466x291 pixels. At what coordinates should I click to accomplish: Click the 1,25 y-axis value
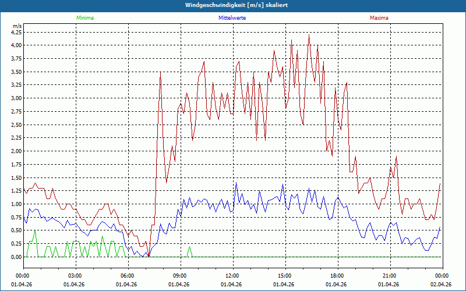coord(17,191)
